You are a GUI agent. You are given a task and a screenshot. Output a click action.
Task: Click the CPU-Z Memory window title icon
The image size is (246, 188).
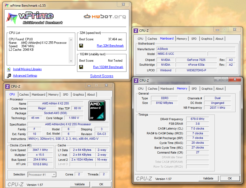(136, 81)
